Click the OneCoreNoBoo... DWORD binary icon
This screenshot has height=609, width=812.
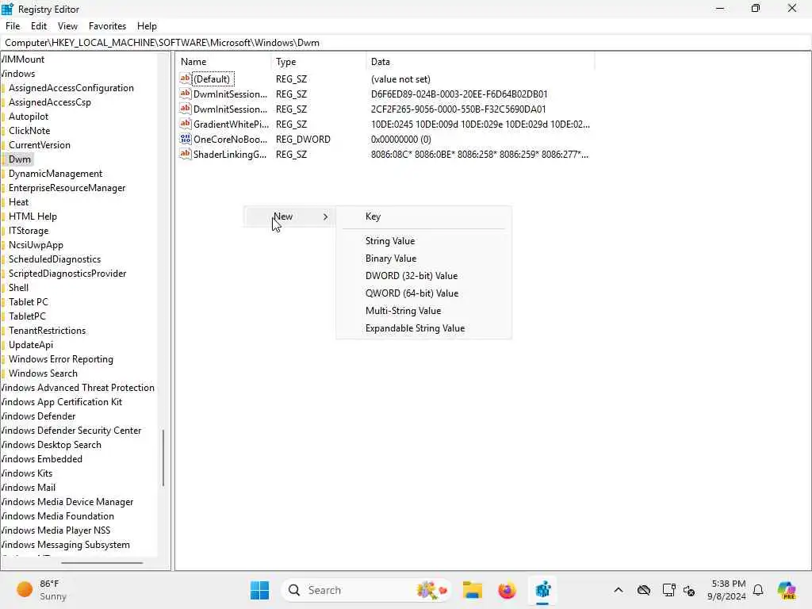185,139
